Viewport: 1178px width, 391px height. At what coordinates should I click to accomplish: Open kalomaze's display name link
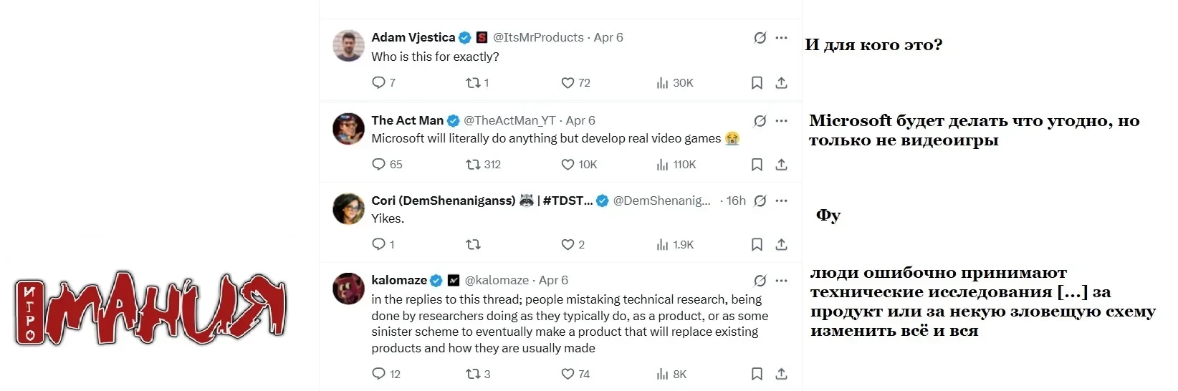pyautogui.click(x=398, y=281)
